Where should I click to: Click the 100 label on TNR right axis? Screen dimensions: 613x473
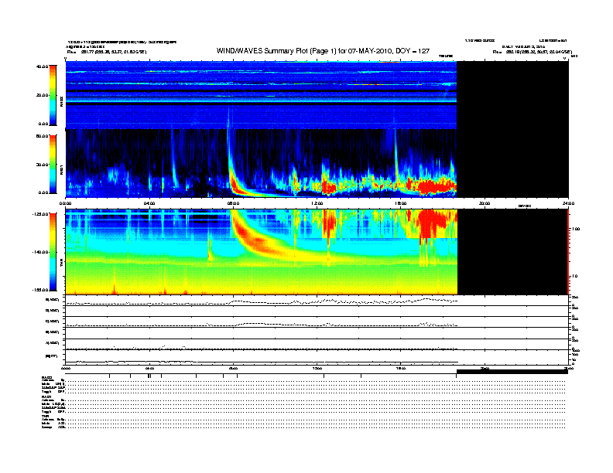(x=576, y=229)
